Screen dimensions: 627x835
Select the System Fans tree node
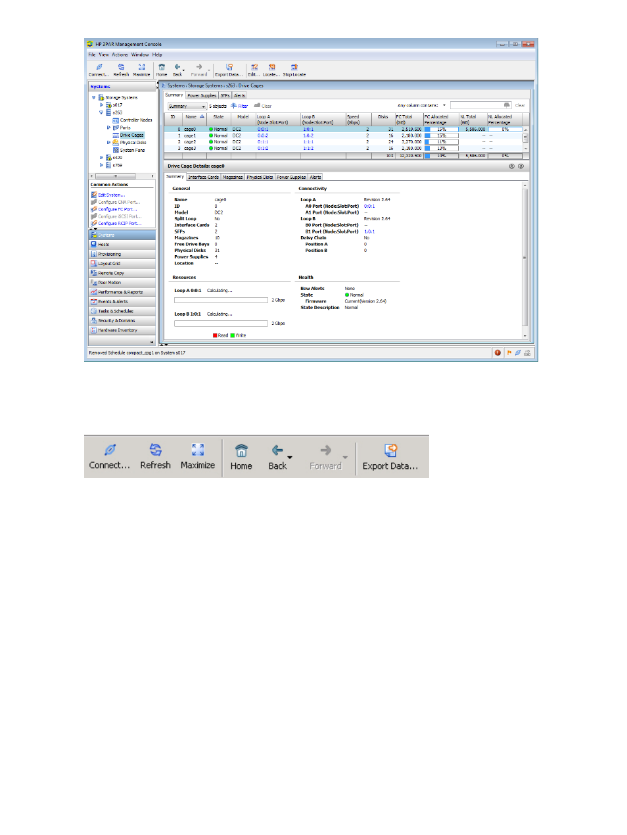coord(132,151)
